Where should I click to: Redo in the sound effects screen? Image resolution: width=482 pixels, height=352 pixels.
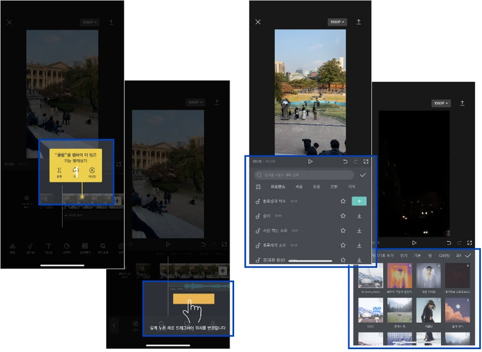coord(356,162)
